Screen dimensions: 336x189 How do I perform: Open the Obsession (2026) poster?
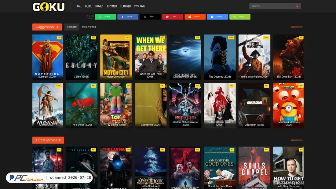(x=254, y=105)
